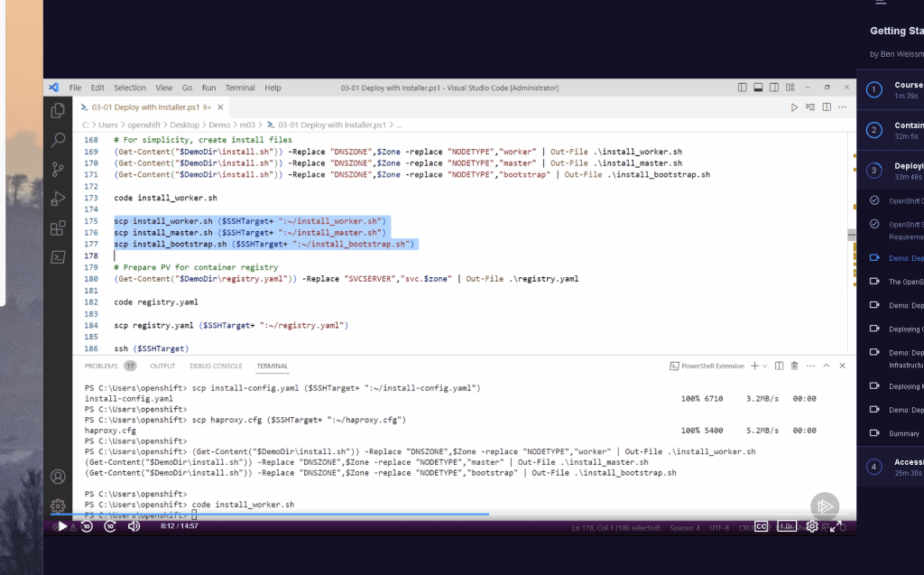Mute the video volume speaker icon

click(134, 526)
